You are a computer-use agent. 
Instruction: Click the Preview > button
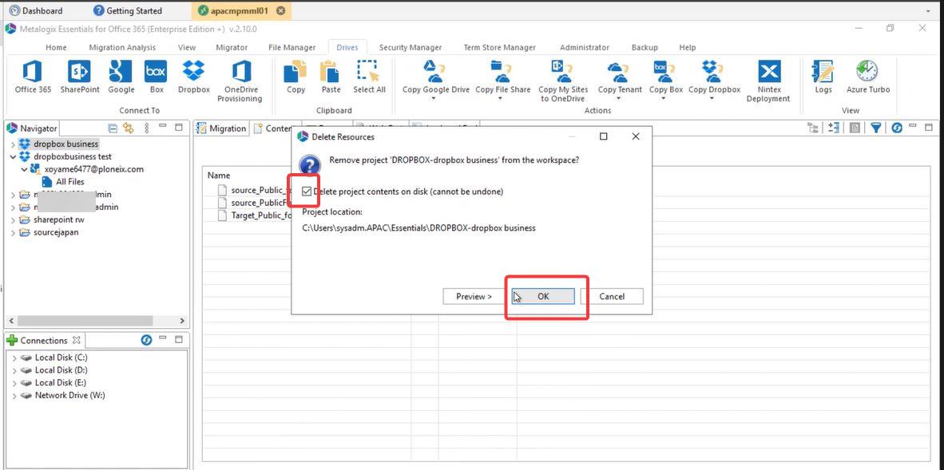(x=474, y=296)
